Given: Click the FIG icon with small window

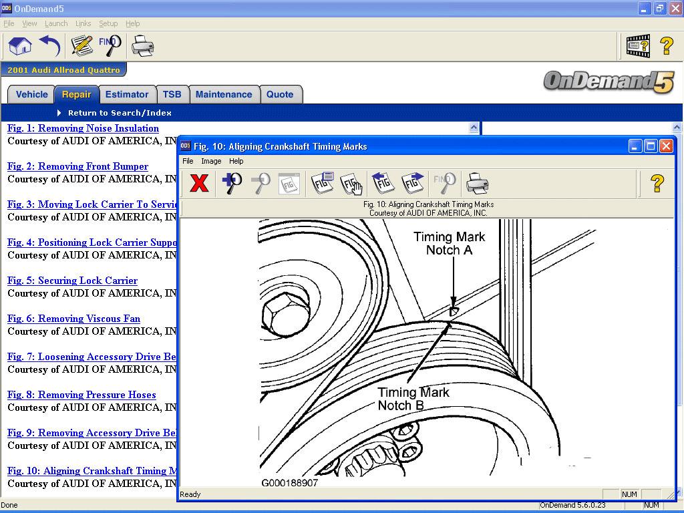Looking at the screenshot, I should [323, 183].
